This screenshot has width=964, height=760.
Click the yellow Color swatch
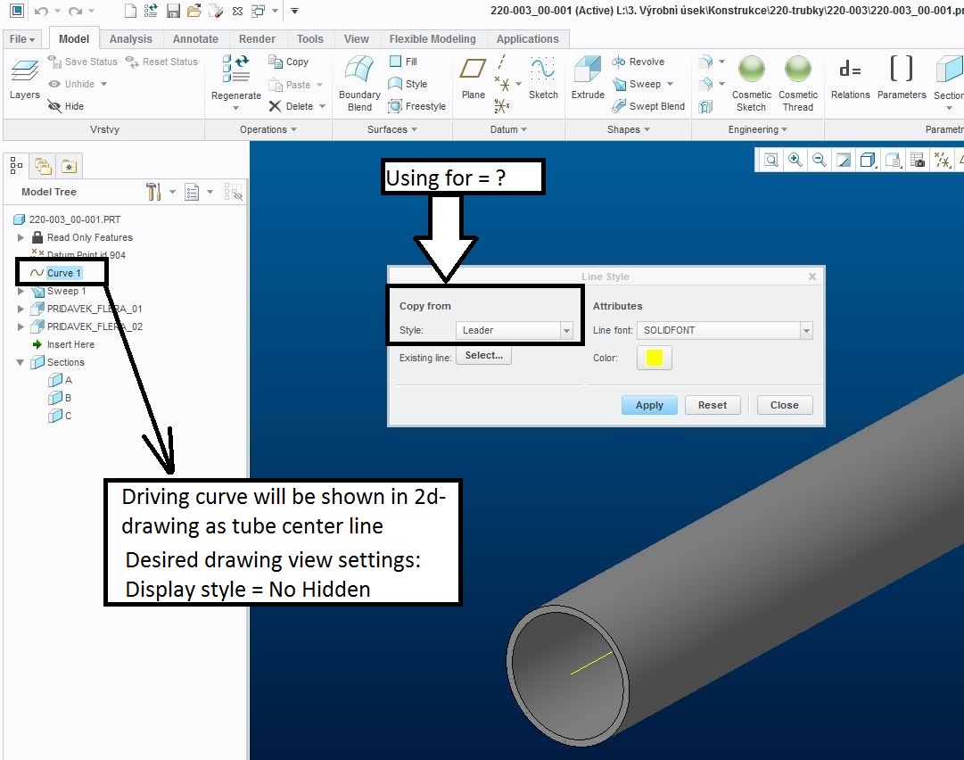click(x=654, y=357)
